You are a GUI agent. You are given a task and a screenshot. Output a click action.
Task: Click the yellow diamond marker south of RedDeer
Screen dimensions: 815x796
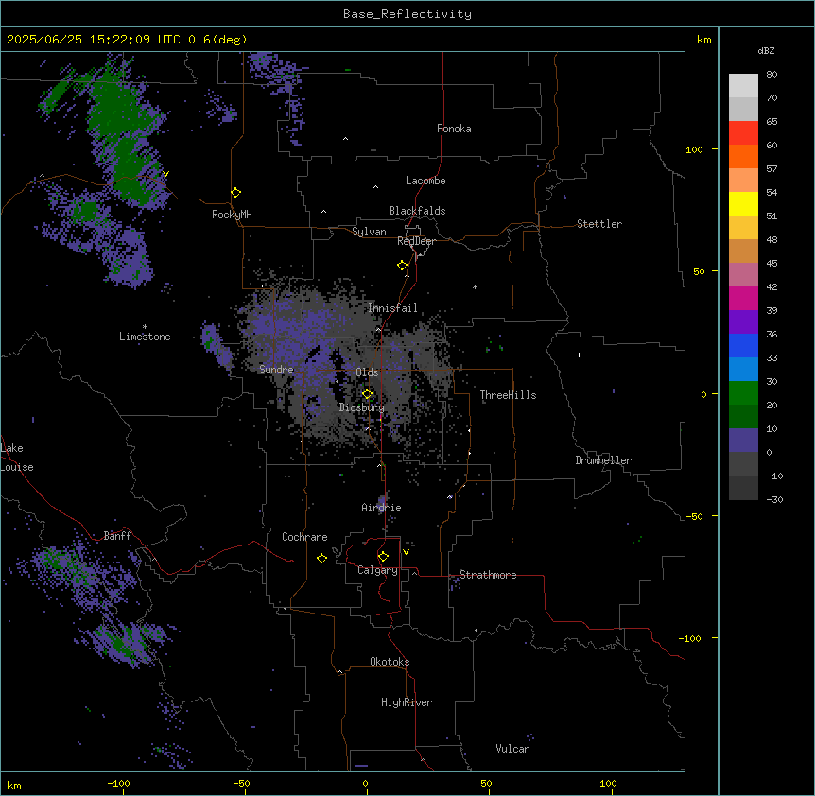click(x=402, y=265)
